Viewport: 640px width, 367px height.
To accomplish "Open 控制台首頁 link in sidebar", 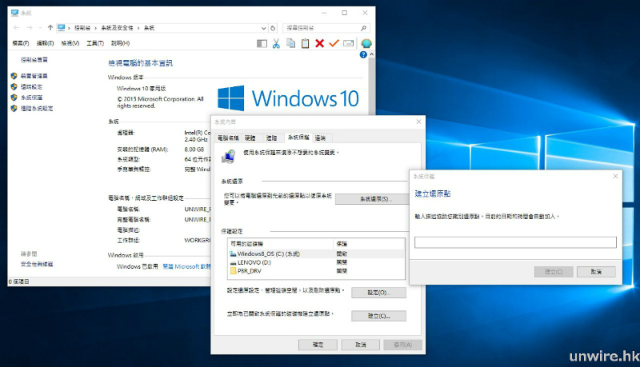I will click(34, 60).
